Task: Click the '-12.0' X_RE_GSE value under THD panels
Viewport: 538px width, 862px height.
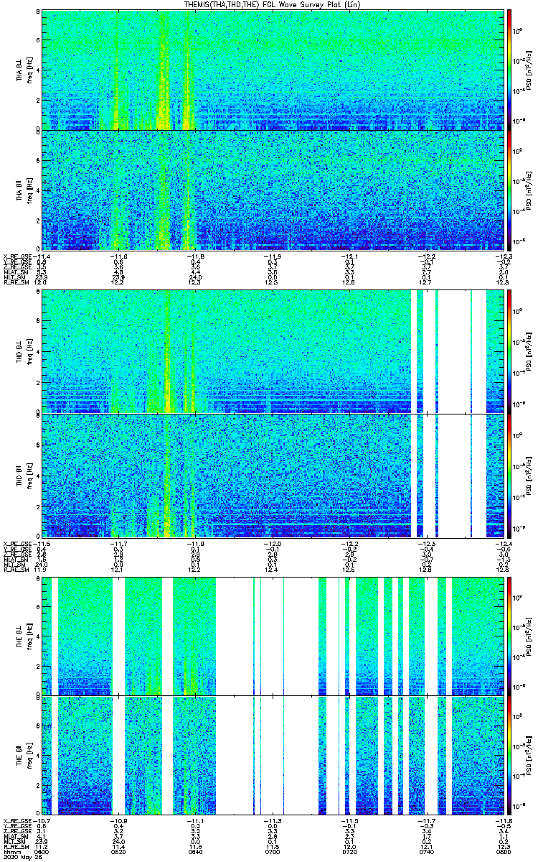Action: pyautogui.click(x=272, y=542)
